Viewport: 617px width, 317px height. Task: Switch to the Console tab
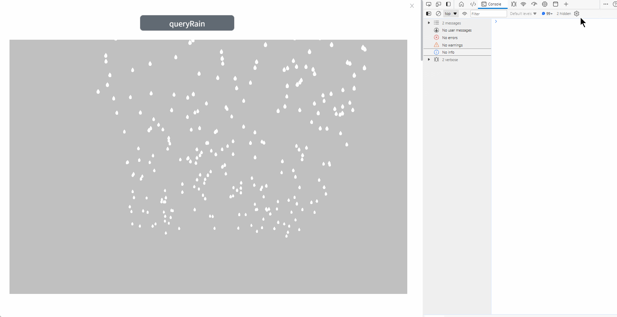click(x=491, y=4)
